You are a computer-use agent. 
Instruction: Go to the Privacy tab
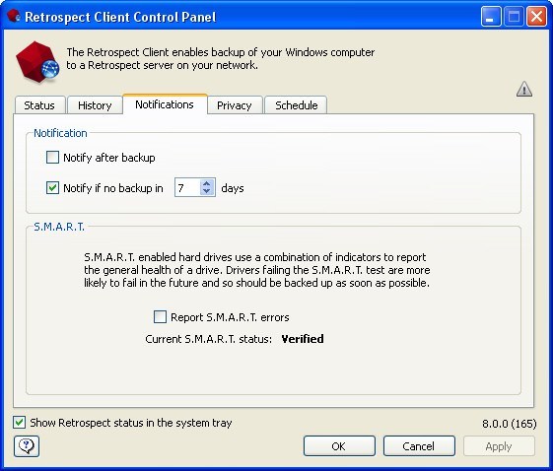coord(235,105)
